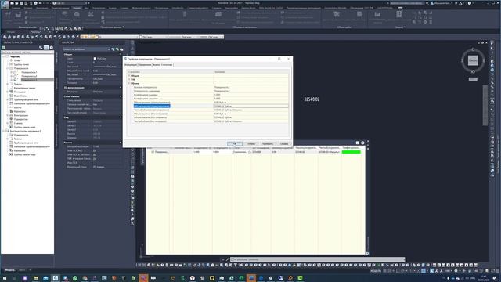The image size is (501, 282).
Task: Click the Save icon in quick access toolbar
Action: pos(21,3)
